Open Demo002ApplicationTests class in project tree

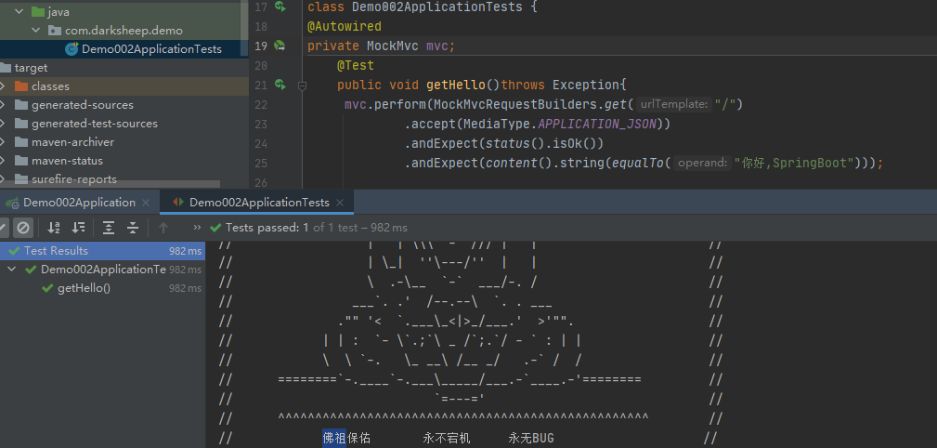click(x=150, y=49)
